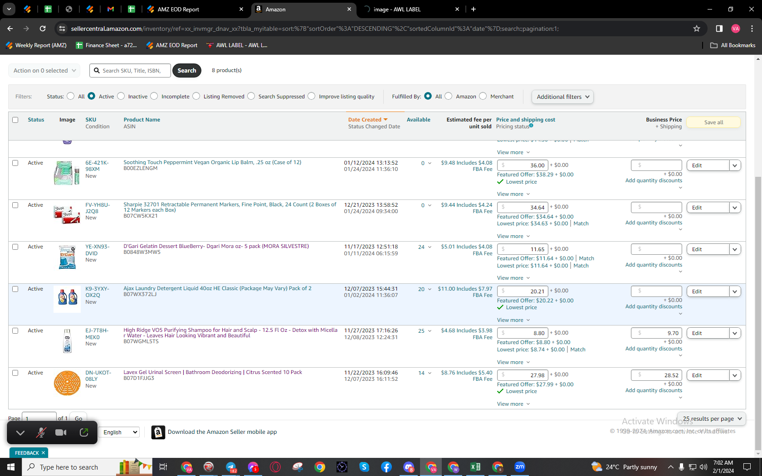Click the browser back arrow

tap(10, 29)
